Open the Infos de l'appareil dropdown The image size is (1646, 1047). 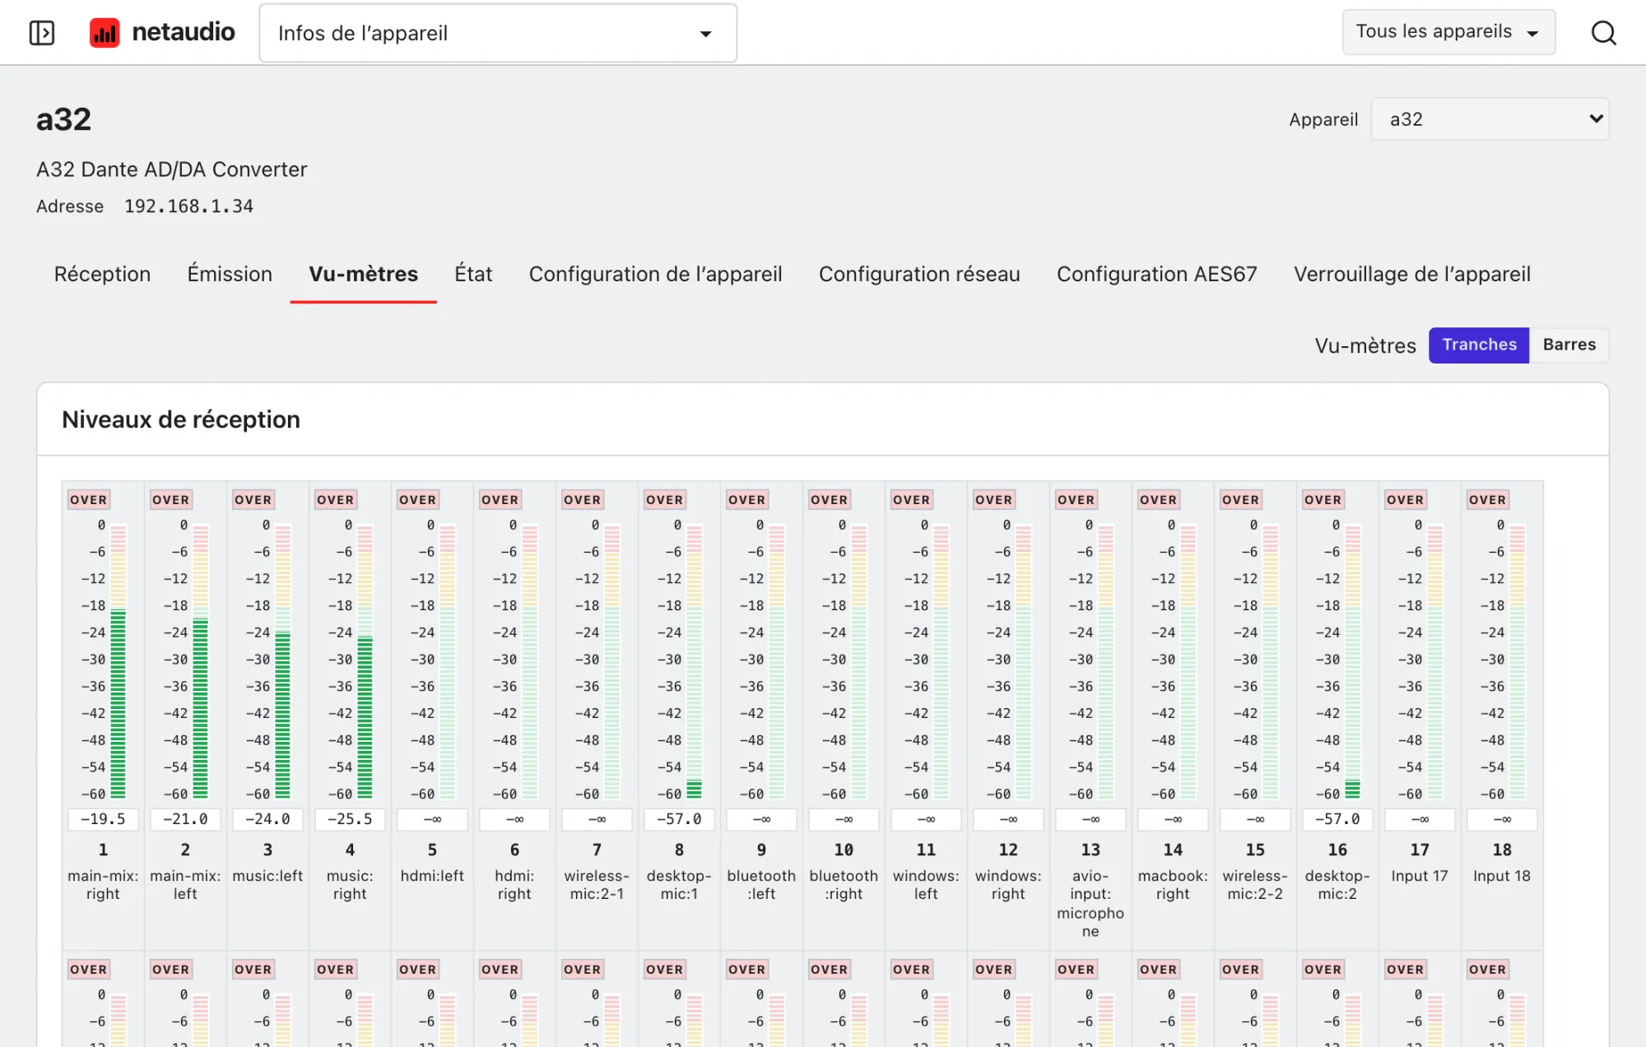click(498, 33)
